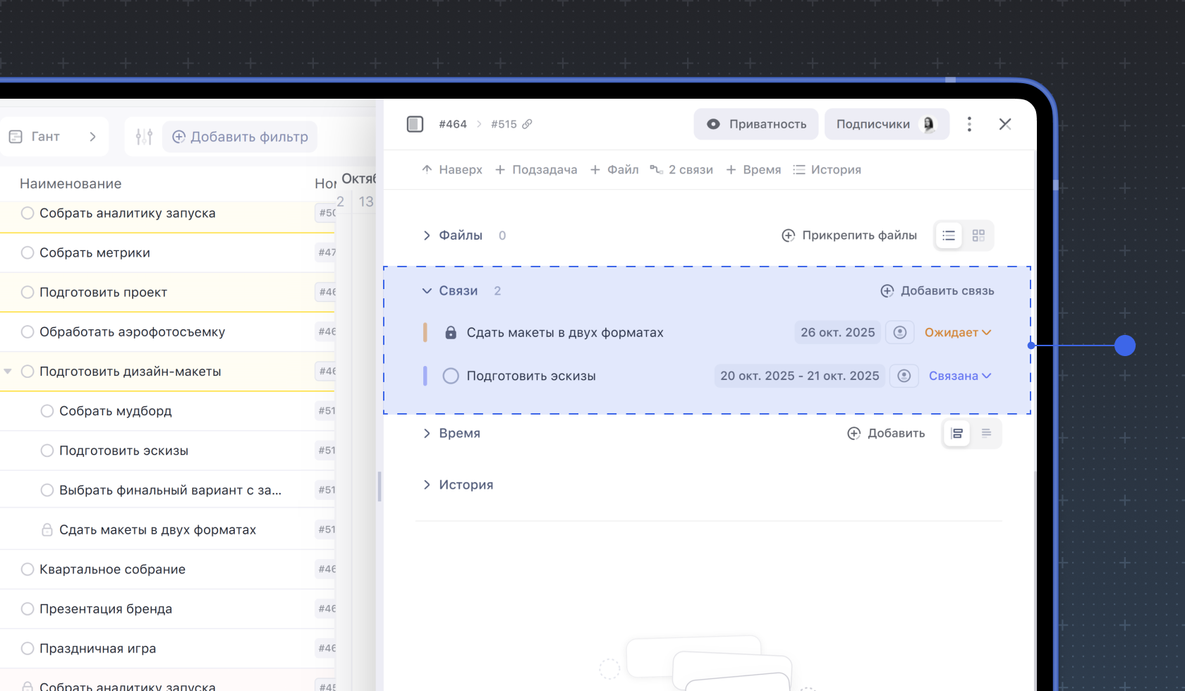Collapse the Связи section
The width and height of the screenshot is (1185, 691).
(427, 291)
